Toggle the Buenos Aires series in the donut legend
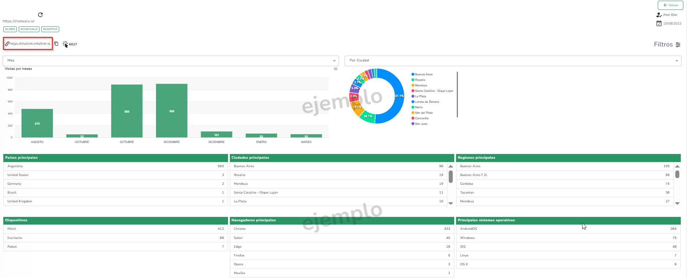Screen dimensions: 687x278 (423, 74)
